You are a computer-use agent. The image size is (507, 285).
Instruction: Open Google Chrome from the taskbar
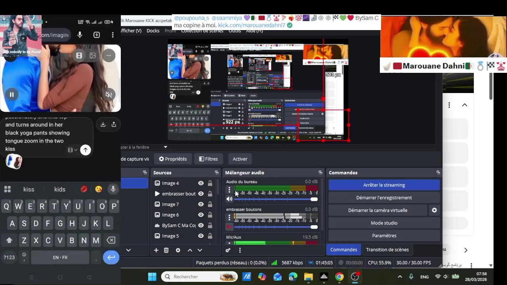pyautogui.click(x=339, y=277)
